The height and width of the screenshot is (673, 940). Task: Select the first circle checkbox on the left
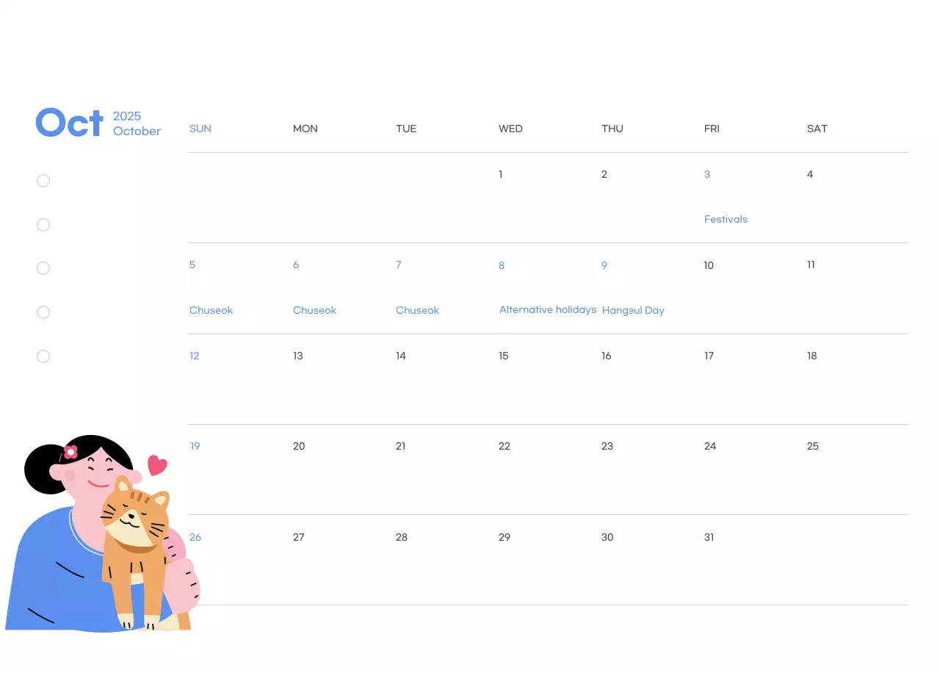43,181
